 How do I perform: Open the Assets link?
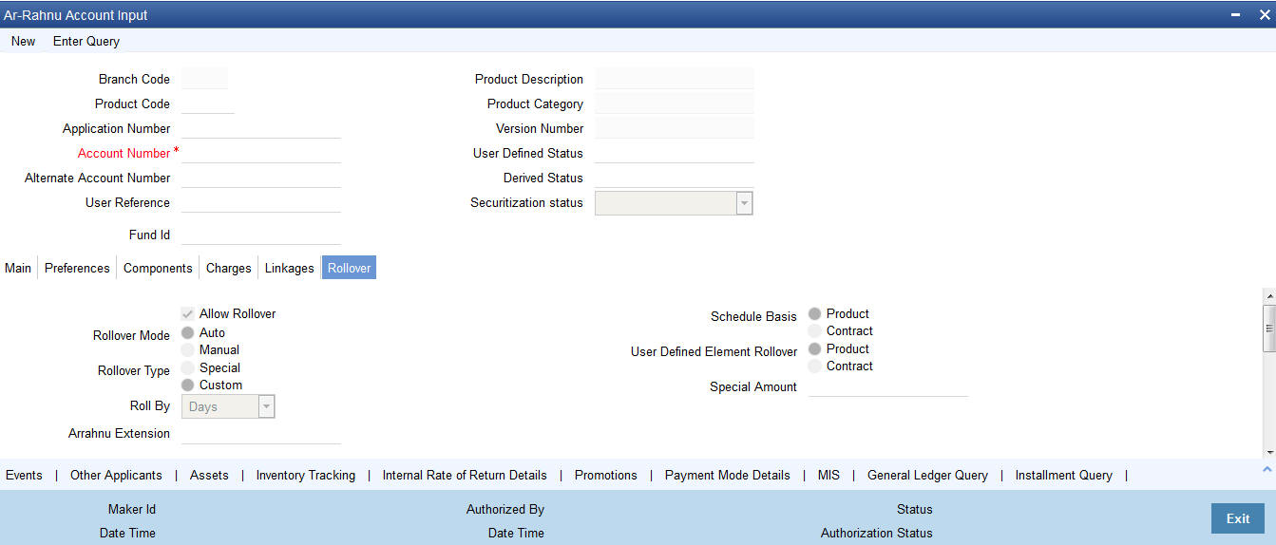tap(209, 475)
